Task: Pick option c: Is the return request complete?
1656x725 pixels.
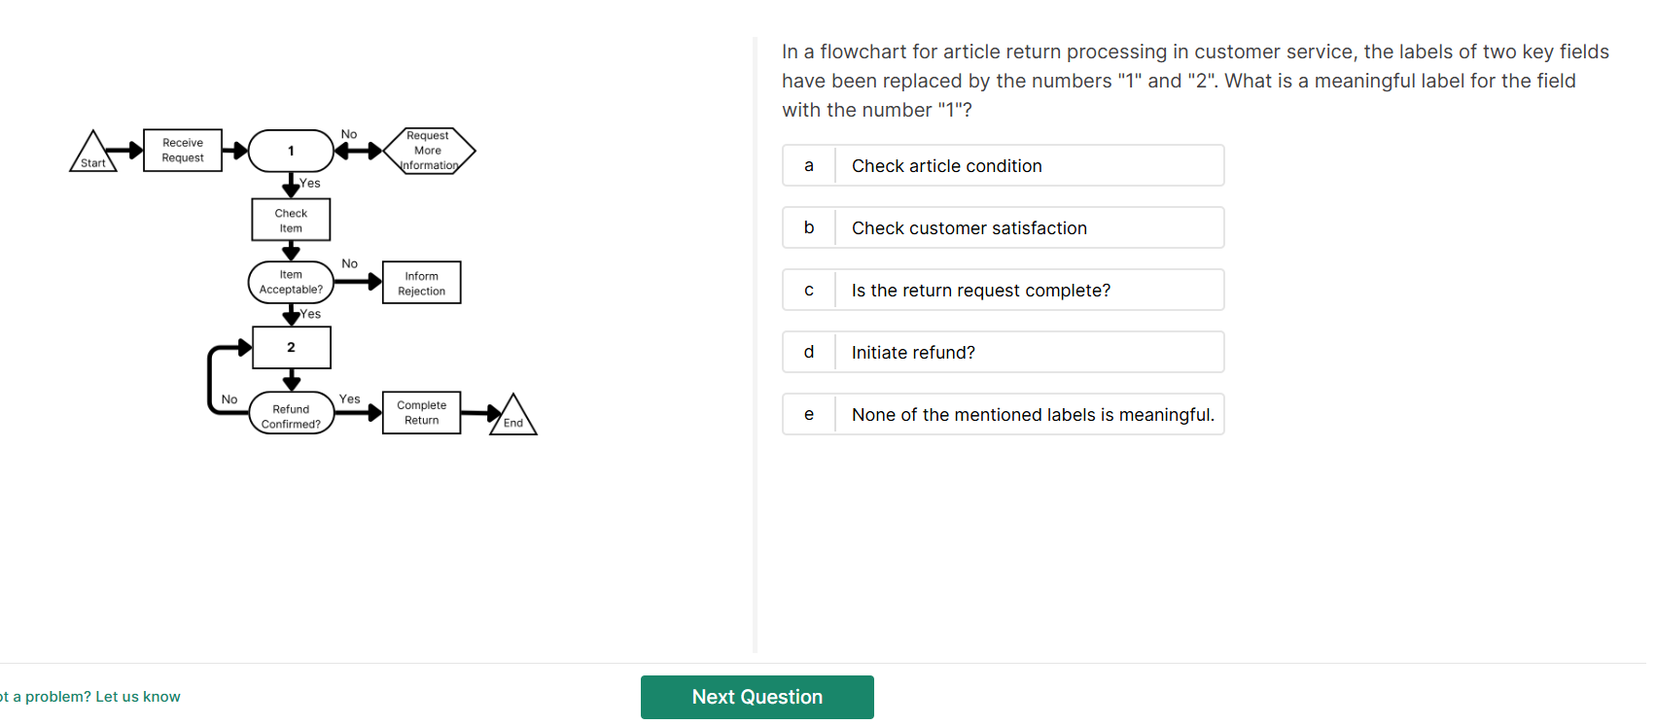Action: coord(1003,291)
